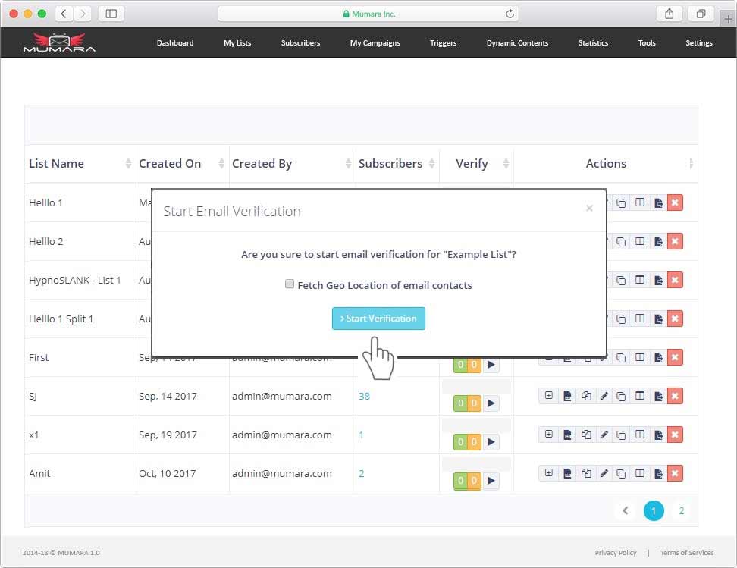Image resolution: width=737 pixels, height=568 pixels.
Task: Go to page 2 of the lists
Action: click(681, 511)
